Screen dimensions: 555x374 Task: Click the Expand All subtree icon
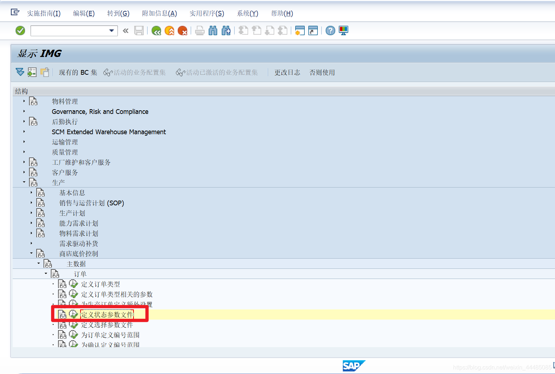pyautogui.click(x=20, y=72)
